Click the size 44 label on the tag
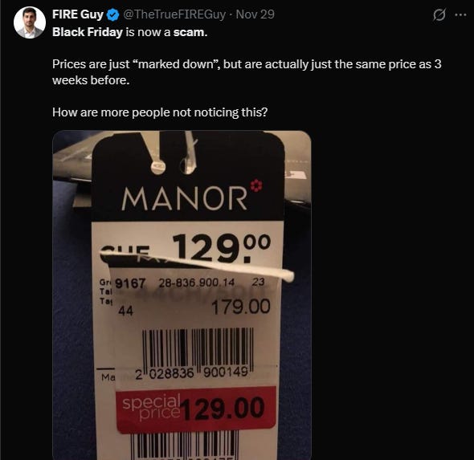Screen dimensions: 474x460 click(x=125, y=311)
